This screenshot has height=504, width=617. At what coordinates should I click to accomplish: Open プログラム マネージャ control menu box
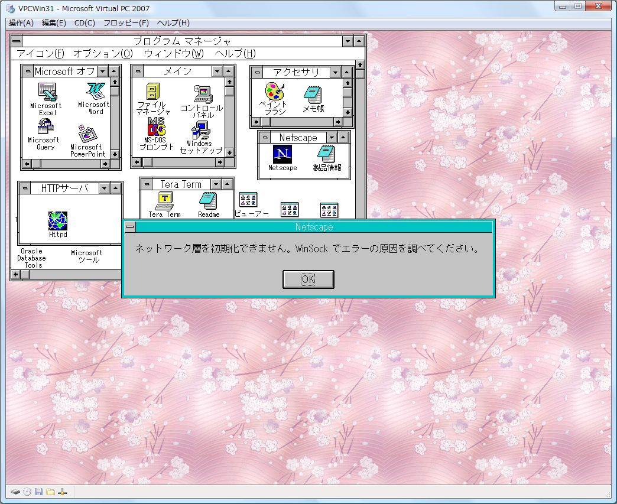click(16, 41)
